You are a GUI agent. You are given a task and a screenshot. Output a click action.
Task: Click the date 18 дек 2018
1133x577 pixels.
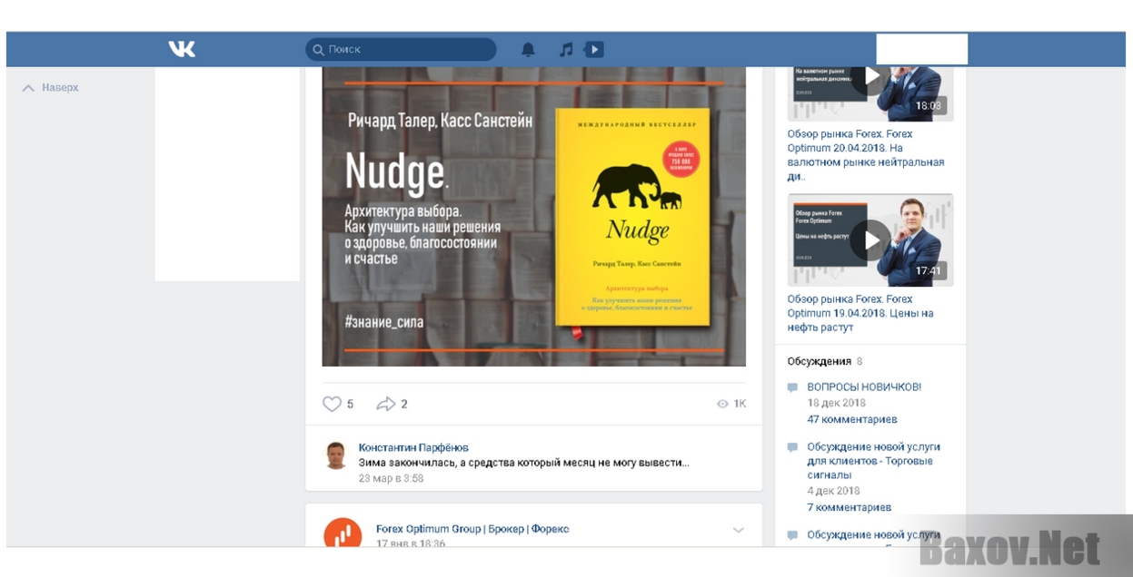click(837, 403)
